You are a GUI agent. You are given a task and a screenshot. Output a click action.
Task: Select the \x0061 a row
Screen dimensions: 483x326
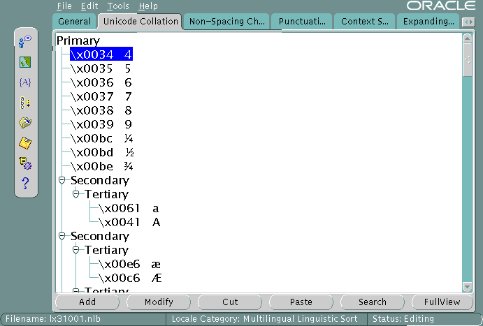click(x=129, y=208)
